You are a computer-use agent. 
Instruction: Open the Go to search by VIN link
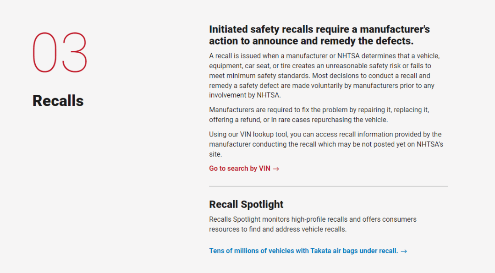[244, 169]
